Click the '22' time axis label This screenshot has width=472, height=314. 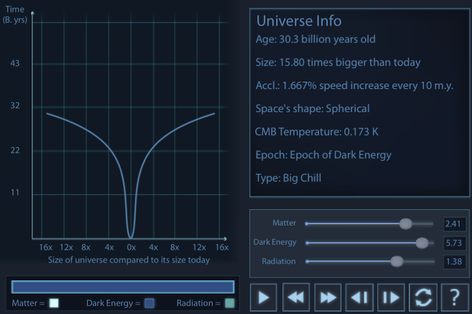(x=15, y=150)
